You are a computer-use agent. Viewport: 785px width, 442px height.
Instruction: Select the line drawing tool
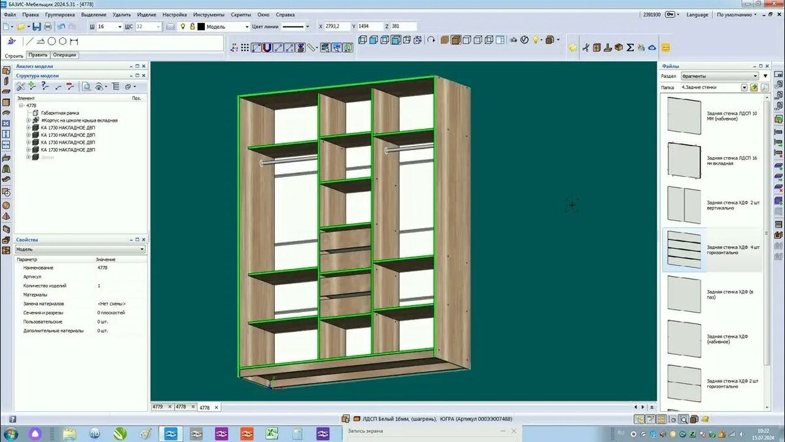29,41
